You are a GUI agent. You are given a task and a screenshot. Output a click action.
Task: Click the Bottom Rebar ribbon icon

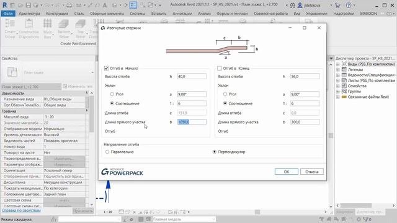tap(63, 24)
